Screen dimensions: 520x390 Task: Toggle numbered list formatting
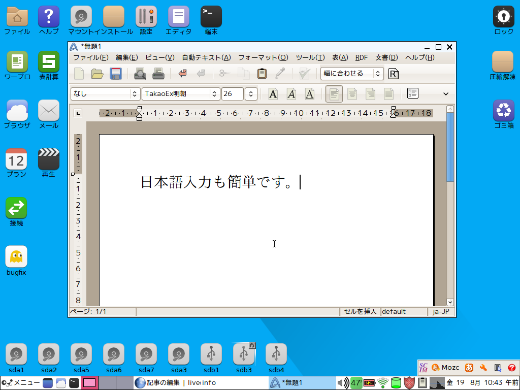click(413, 93)
